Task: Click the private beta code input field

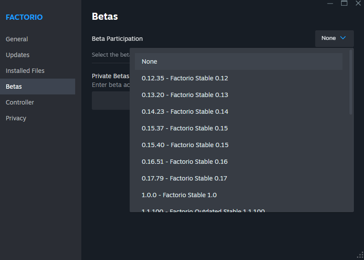Action: [x=111, y=101]
